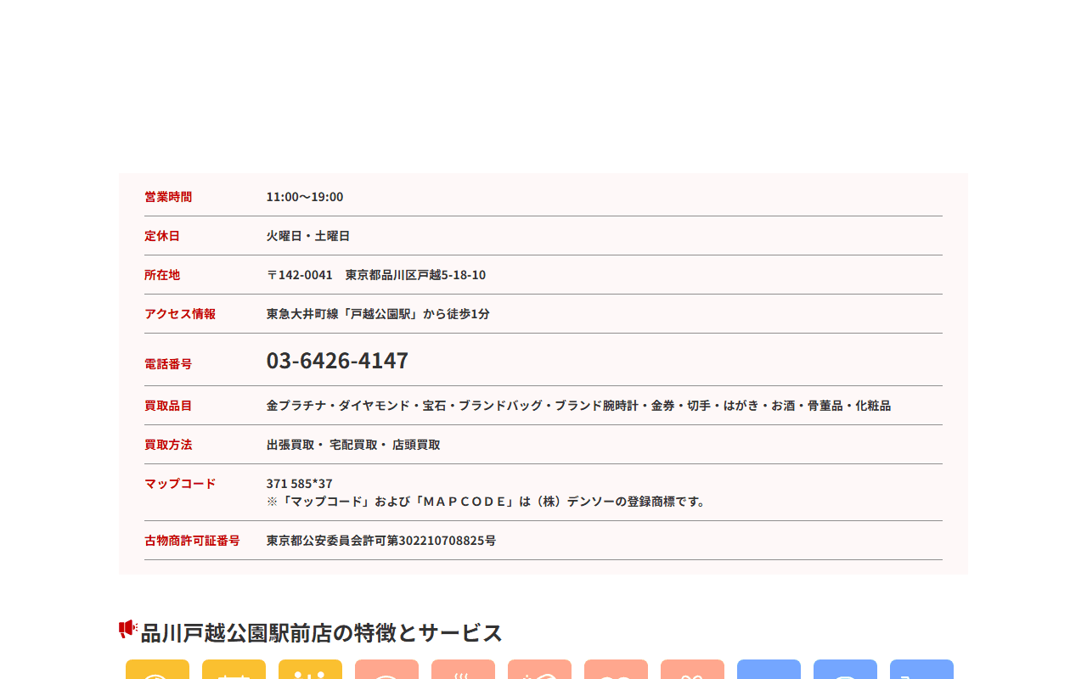Click the access text 東急大井町線「戸越公園駅」から徒歩1分
The height and width of the screenshot is (679, 1087).
tap(378, 314)
